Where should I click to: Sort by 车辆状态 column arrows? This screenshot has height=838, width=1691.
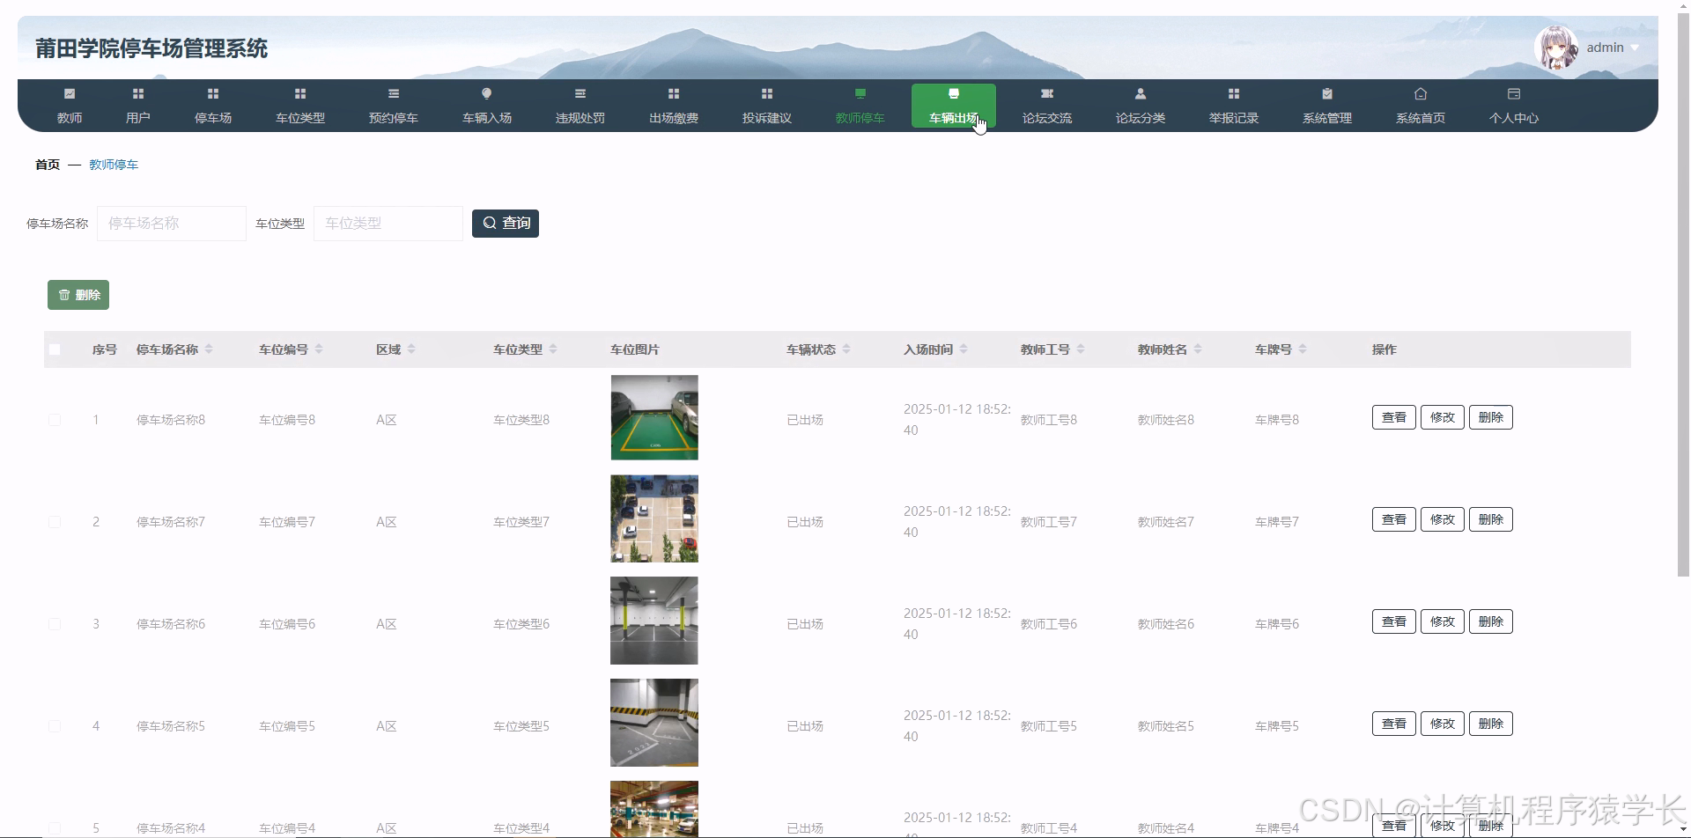point(846,349)
